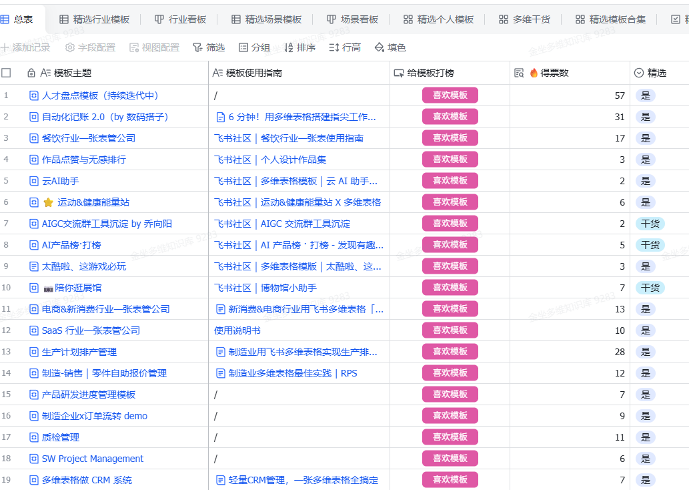689x490 pixels.
Task: Switch to the 多维干货 tab
Action: [524, 19]
